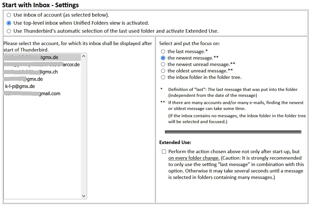Enable Extended Use on every folder change checkbox
310x206 pixels.
point(164,152)
